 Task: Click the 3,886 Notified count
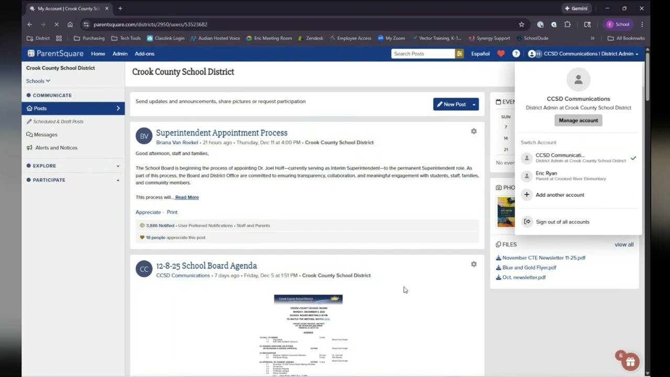pyautogui.click(x=160, y=226)
